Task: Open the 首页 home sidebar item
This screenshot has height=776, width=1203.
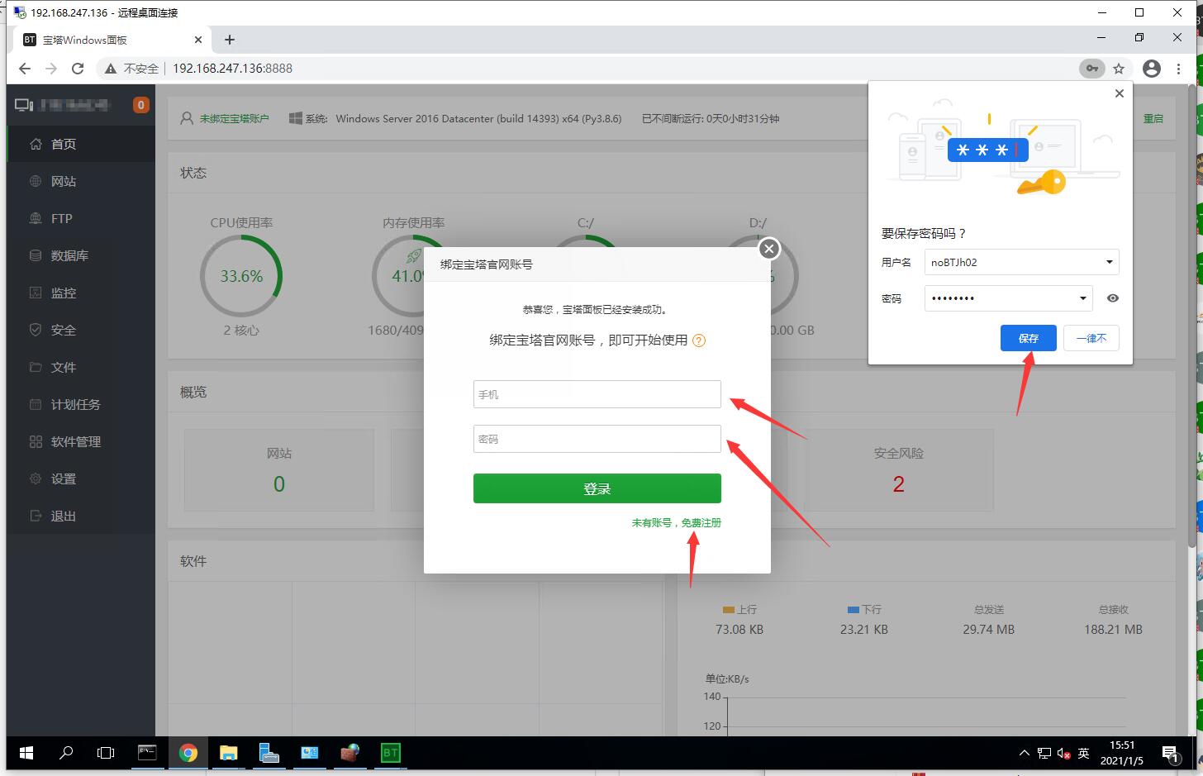Action: click(x=81, y=144)
